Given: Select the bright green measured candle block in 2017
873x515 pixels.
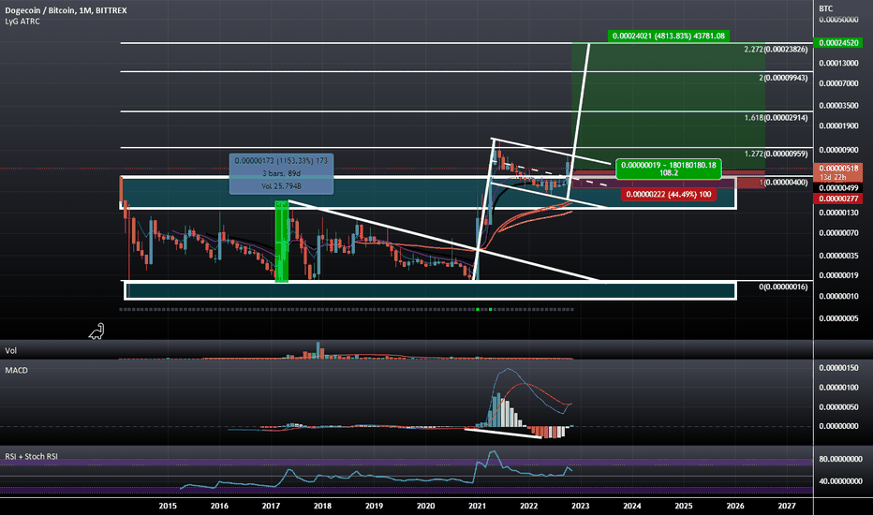Looking at the screenshot, I should 282,242.
